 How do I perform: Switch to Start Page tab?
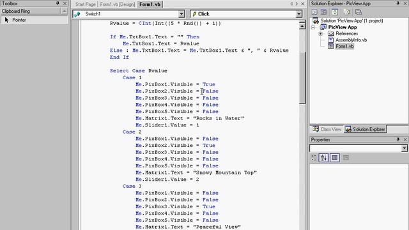point(85,4)
